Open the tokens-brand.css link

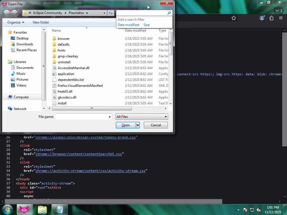[85, 137]
